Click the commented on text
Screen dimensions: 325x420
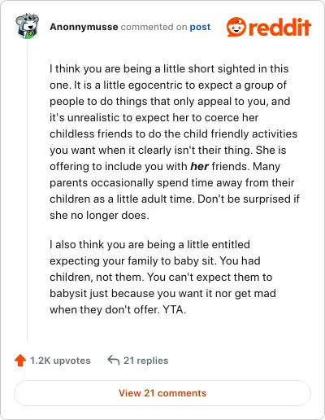click(154, 27)
